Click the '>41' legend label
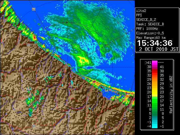Screen dimensions: 180x135 click(x=148, y=63)
